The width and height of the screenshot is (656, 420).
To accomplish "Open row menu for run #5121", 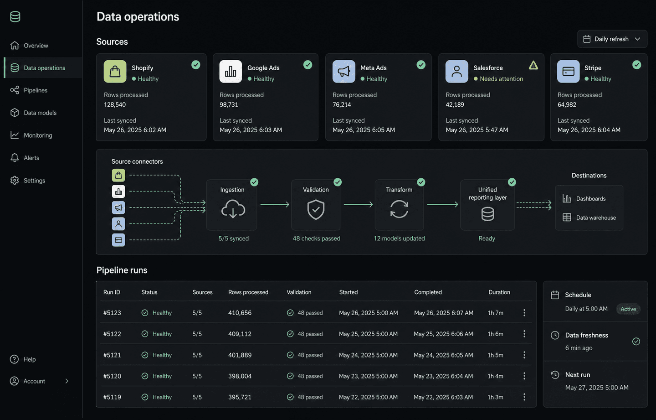I will click(524, 355).
